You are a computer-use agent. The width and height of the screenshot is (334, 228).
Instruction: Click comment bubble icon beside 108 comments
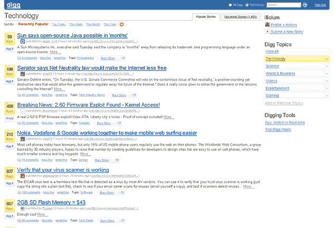pyautogui.click(x=19, y=193)
